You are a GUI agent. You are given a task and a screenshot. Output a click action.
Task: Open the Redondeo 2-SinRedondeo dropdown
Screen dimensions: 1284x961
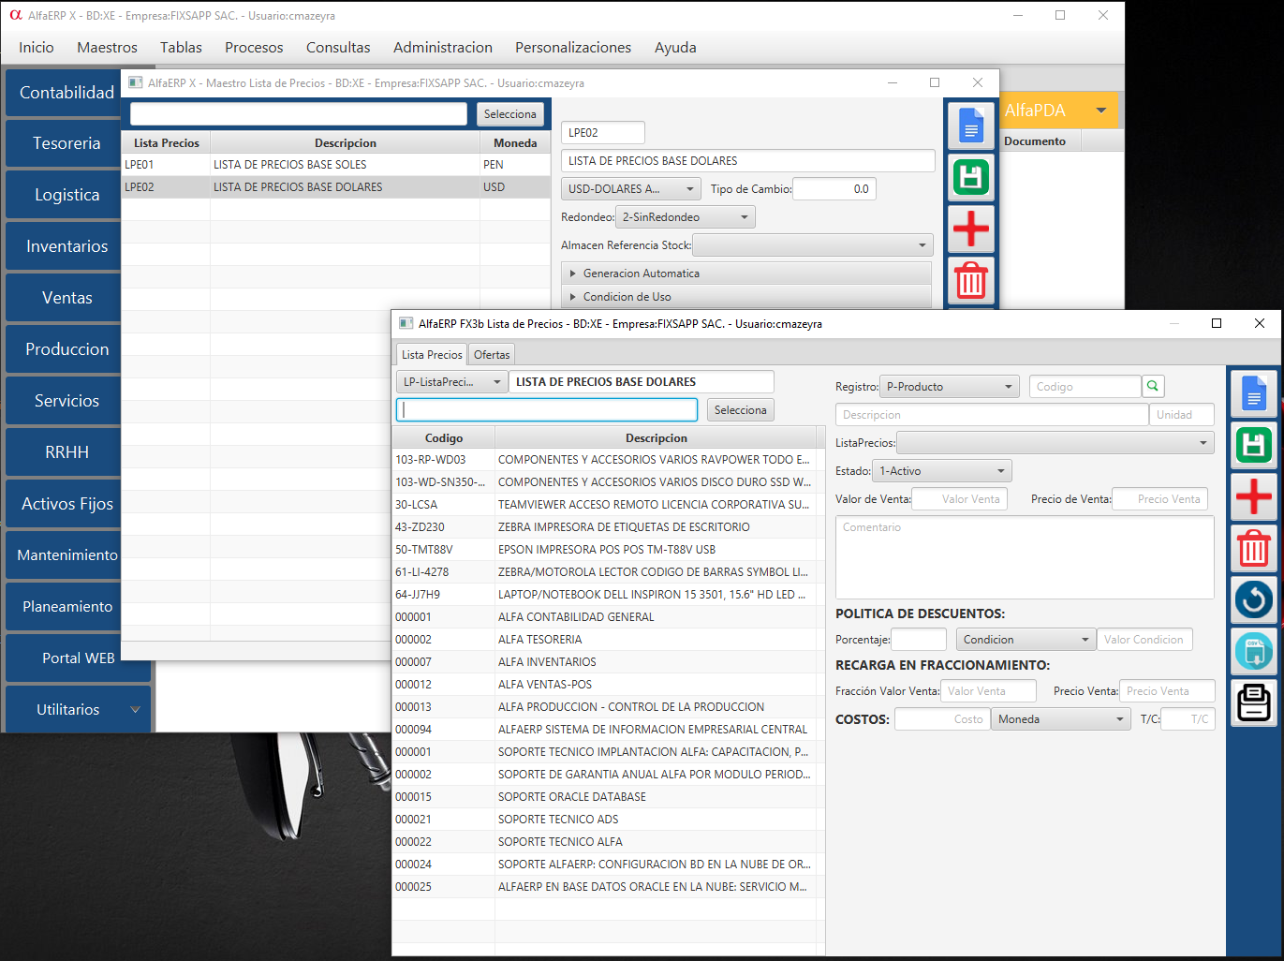click(685, 217)
